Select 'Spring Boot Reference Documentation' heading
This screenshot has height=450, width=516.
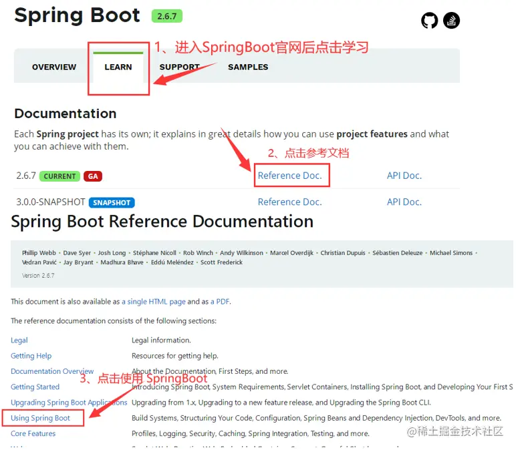click(x=162, y=222)
